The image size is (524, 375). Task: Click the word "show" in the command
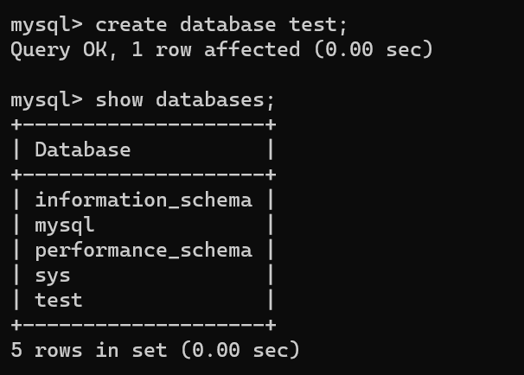[119, 99]
